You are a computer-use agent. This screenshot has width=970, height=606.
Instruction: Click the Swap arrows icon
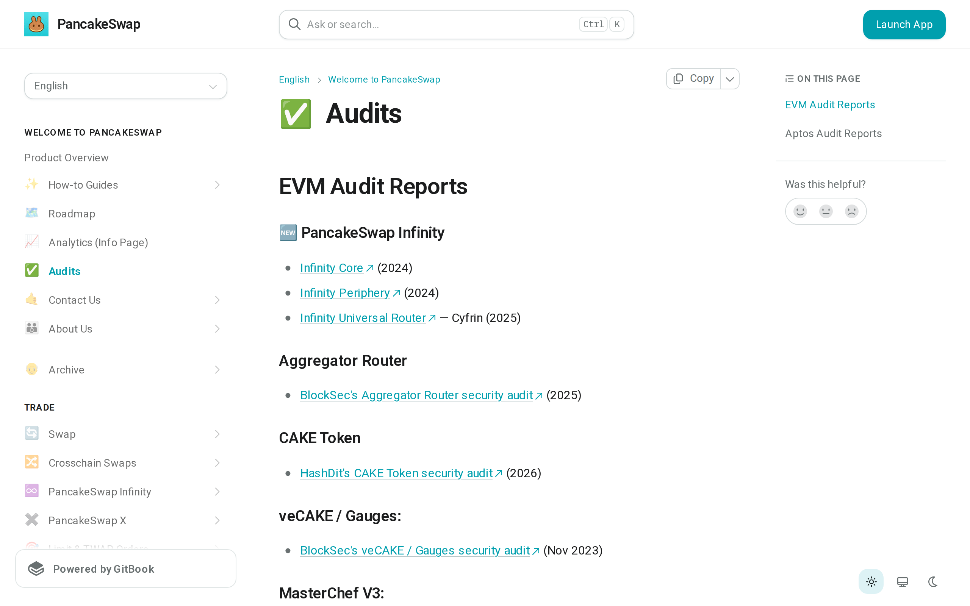point(32,434)
